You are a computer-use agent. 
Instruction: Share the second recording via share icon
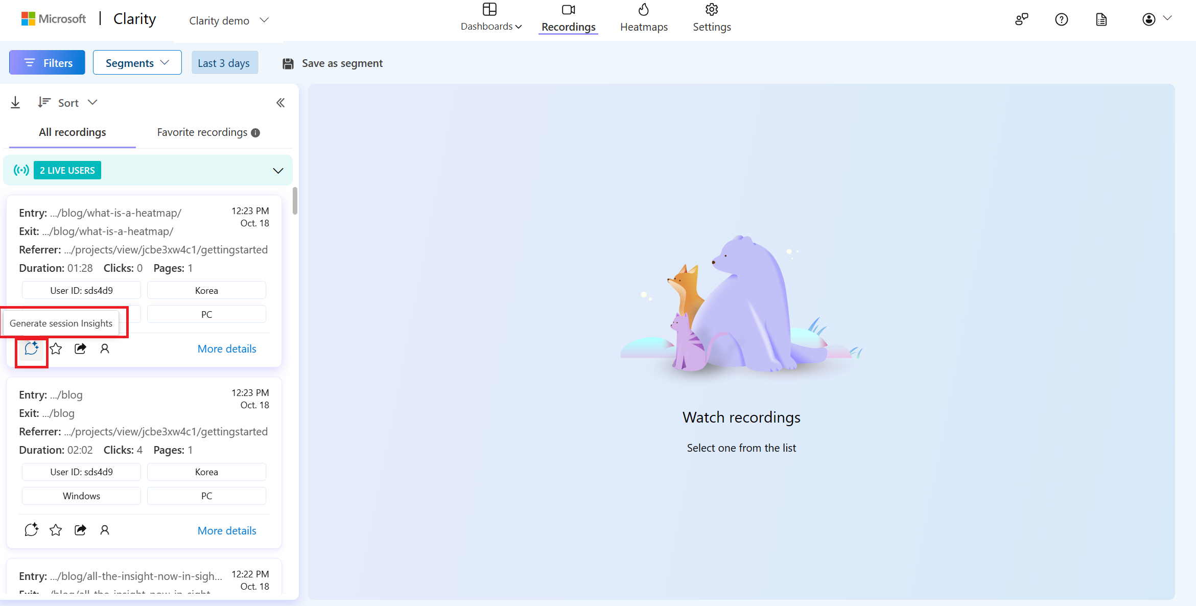(80, 530)
